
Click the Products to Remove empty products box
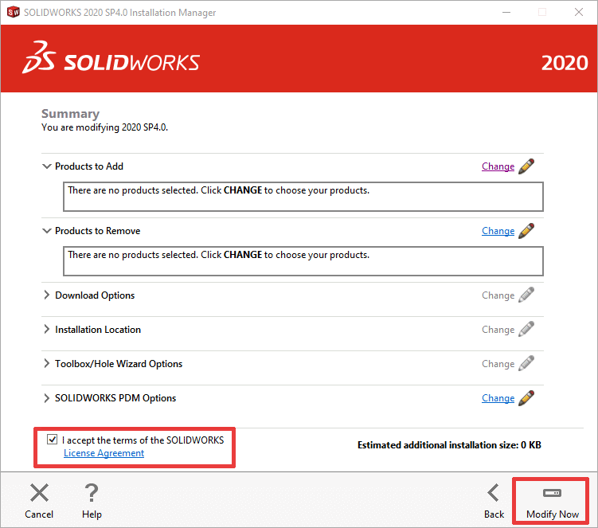[x=303, y=261]
